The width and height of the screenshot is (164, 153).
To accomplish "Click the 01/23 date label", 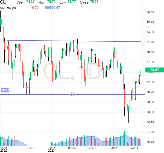I will 72,148.
